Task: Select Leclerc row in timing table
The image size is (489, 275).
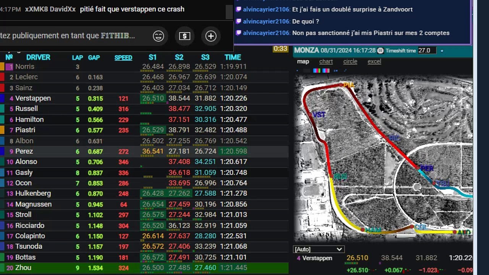Action: point(144,77)
